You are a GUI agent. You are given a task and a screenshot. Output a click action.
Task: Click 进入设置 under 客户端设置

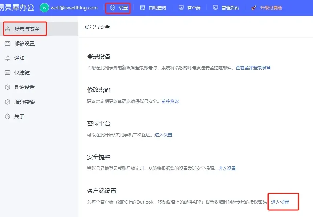280,202
